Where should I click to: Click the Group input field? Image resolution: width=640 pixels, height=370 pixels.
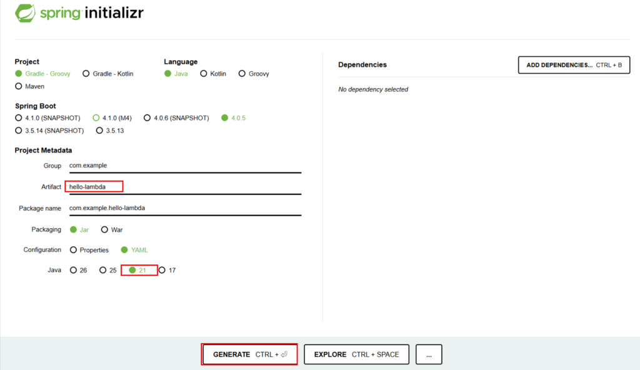pyautogui.click(x=184, y=166)
